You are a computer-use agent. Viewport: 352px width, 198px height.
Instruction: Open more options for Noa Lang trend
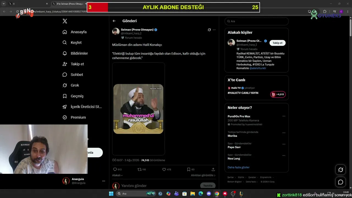coord(284,155)
